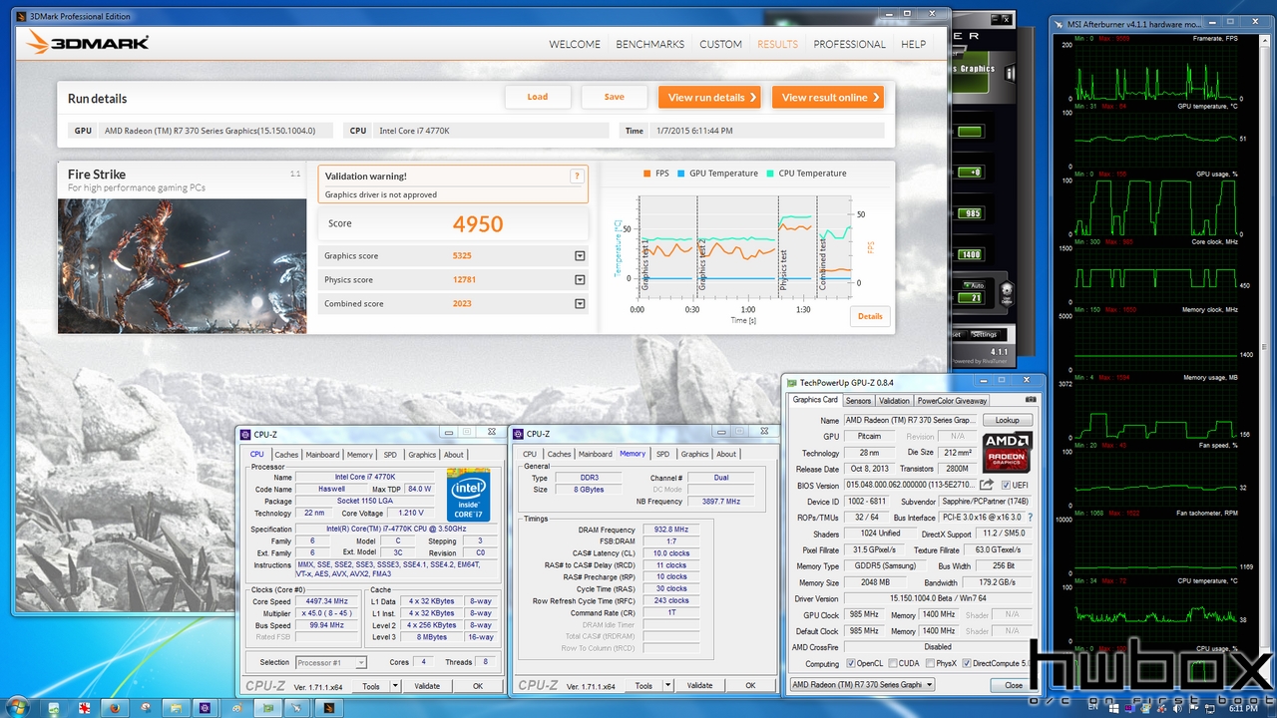Image resolution: width=1277 pixels, height=718 pixels.
Task: Click Fire Strike benchmark thumbnail image
Action: [x=182, y=266]
